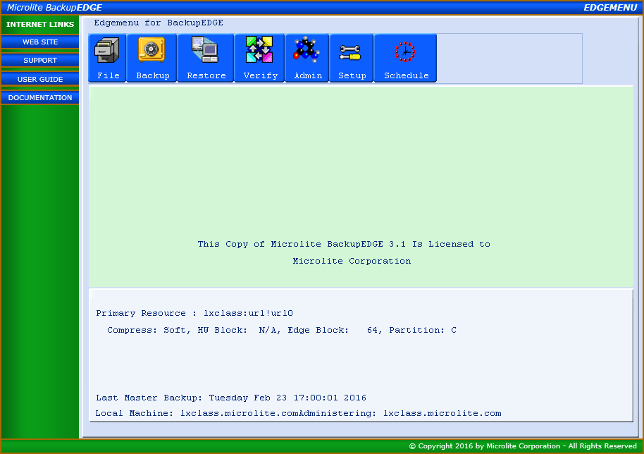Click the 'Compress: Soft' settings line
The width and height of the screenshot is (644, 454).
pyautogui.click(x=281, y=330)
